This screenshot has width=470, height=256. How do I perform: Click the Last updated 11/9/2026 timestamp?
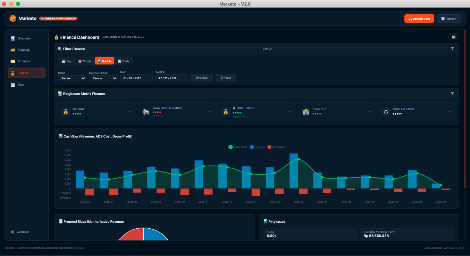point(124,37)
